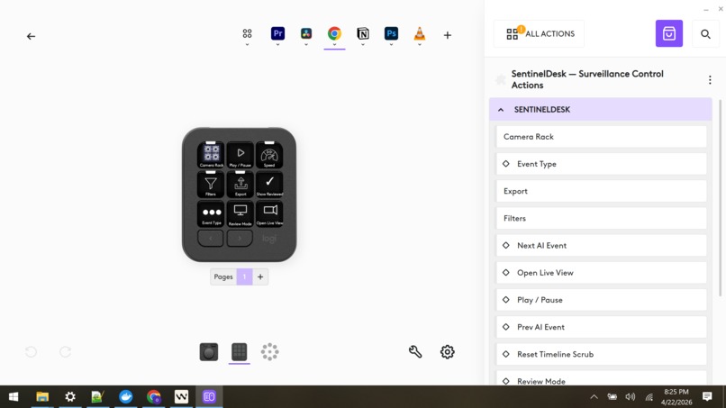Click the Speed key on the keypad
This screenshot has height=408, width=726.
(x=269, y=155)
